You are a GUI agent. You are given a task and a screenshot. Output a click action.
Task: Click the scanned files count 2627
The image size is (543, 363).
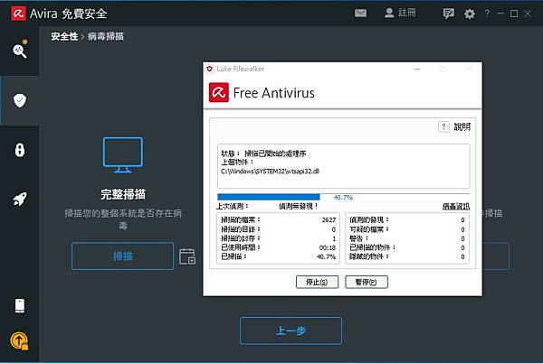[329, 220]
